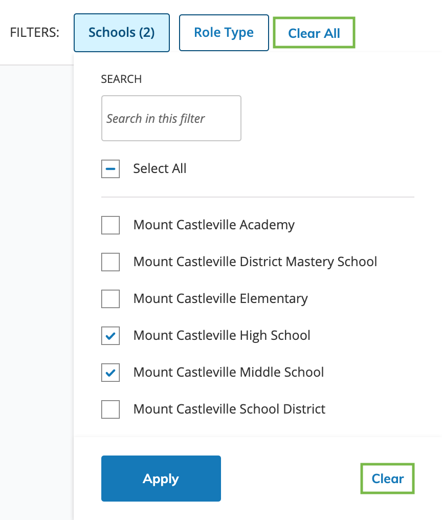Click the 'Mount Castleville Middle School' text label

pos(228,373)
